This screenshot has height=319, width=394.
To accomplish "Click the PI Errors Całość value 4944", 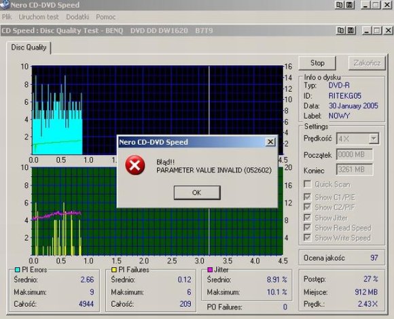I will click(x=86, y=304).
